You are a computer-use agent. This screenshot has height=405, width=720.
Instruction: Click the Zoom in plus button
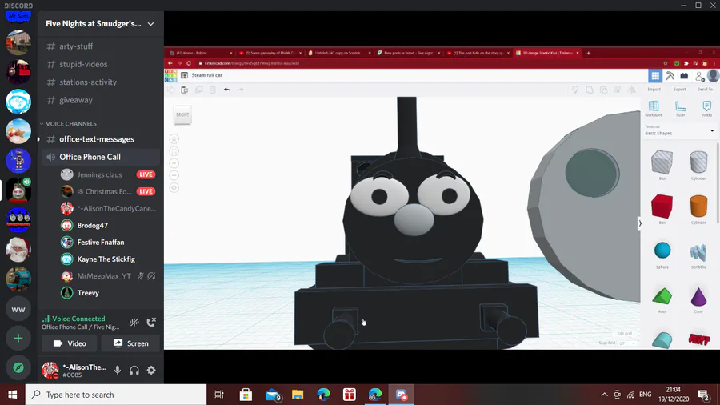point(174,163)
